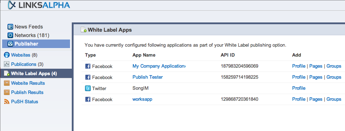This screenshot has width=345, height=131.
Task: Add Pages for Publish Tester
Action: point(316,77)
